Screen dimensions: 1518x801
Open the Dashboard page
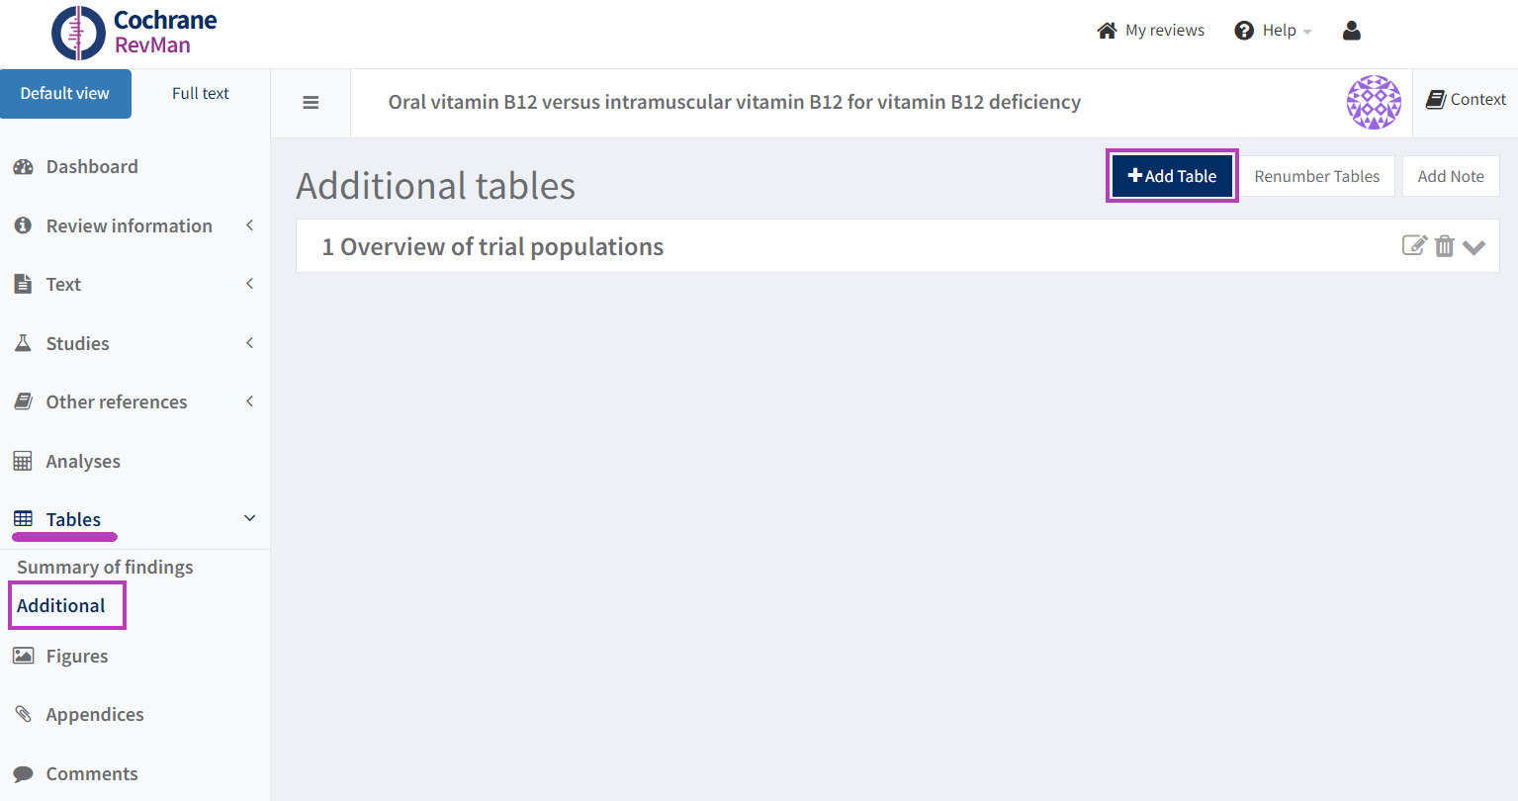[x=92, y=167]
